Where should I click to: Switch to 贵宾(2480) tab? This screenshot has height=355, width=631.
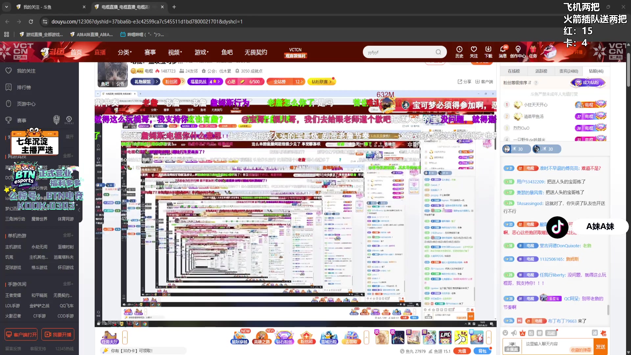(x=569, y=71)
